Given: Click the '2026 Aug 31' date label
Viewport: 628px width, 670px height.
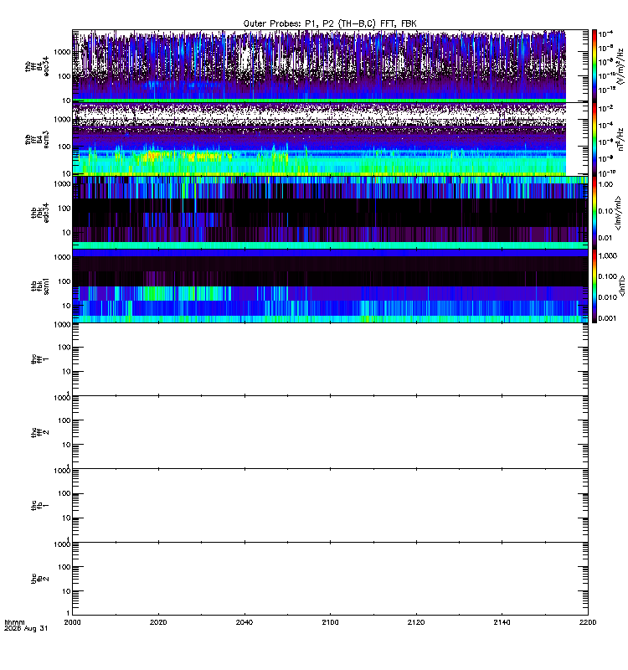Looking at the screenshot, I should click(26, 629).
